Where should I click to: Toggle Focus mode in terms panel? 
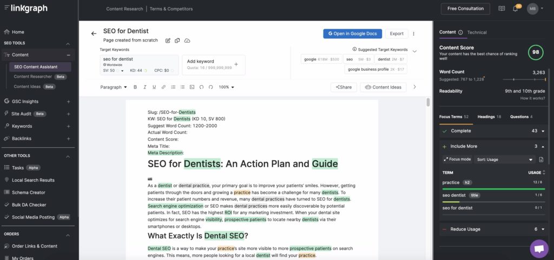(x=457, y=160)
